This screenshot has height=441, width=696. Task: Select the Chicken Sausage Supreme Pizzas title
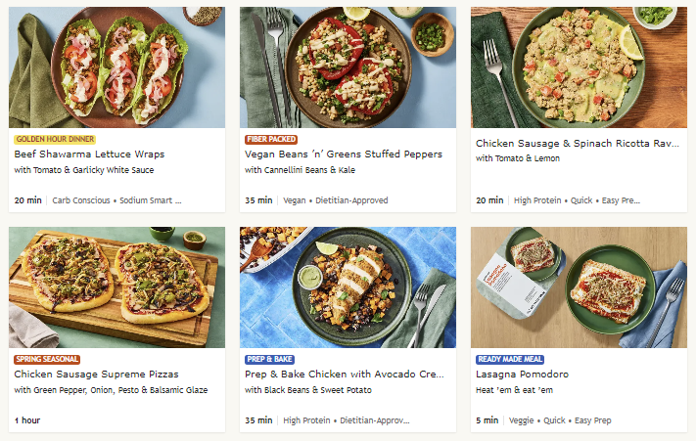click(x=96, y=375)
